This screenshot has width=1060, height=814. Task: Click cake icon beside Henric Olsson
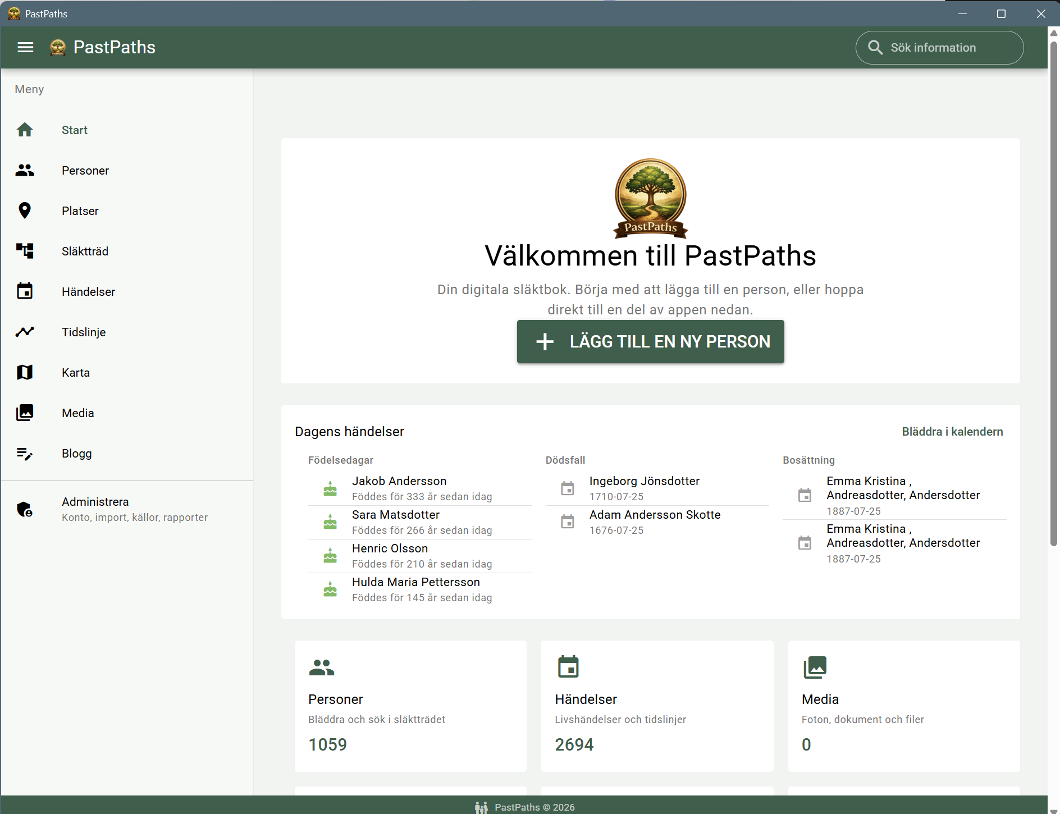pyautogui.click(x=330, y=556)
